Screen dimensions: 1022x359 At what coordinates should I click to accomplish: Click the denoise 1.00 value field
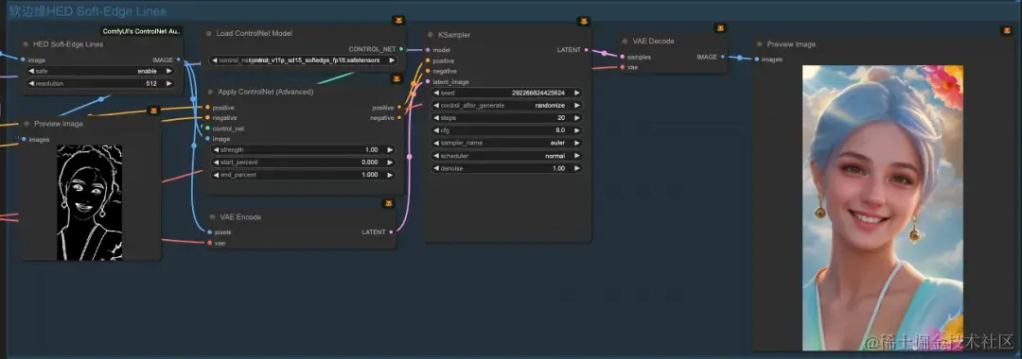pyautogui.click(x=507, y=168)
